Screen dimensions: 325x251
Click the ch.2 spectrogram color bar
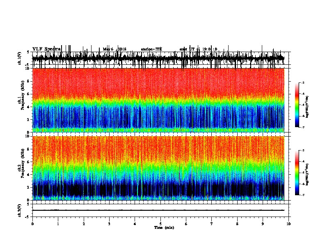click(x=297, y=173)
